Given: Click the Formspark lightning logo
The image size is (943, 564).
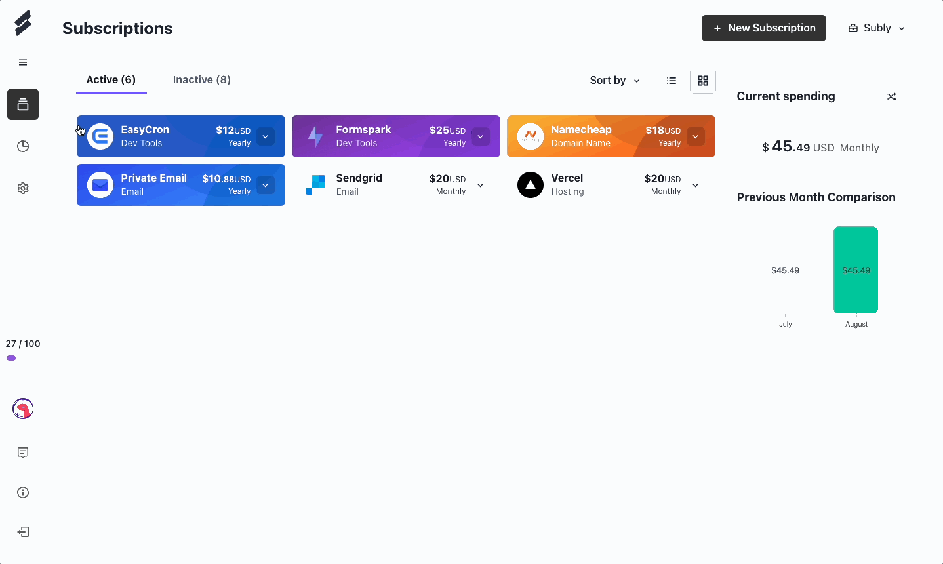Looking at the screenshot, I should tap(315, 136).
